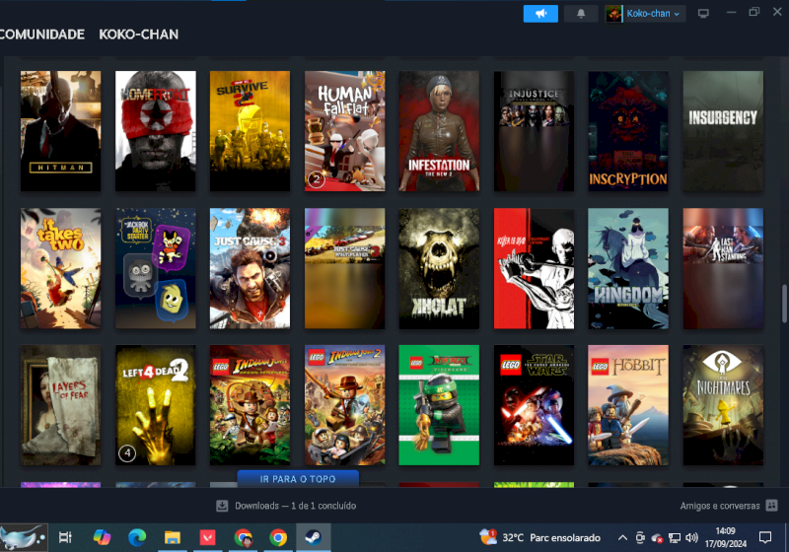Click the friends chat grid icon
Screen dimensions: 789x552
(x=771, y=506)
